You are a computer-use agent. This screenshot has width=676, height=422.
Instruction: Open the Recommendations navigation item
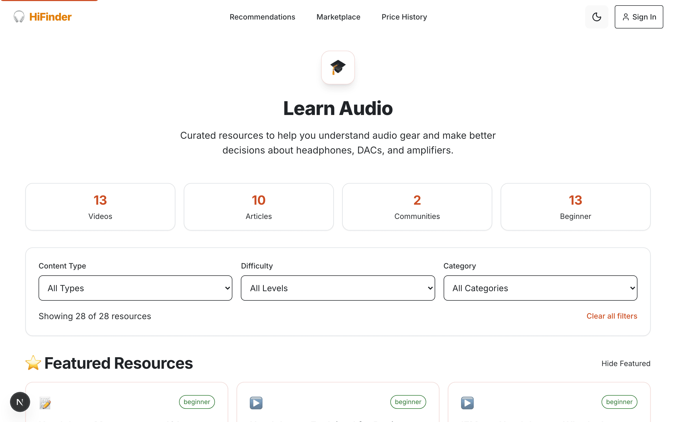click(x=262, y=17)
